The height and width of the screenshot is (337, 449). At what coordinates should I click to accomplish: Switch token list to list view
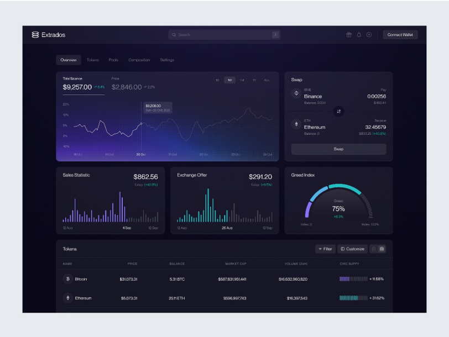click(382, 249)
